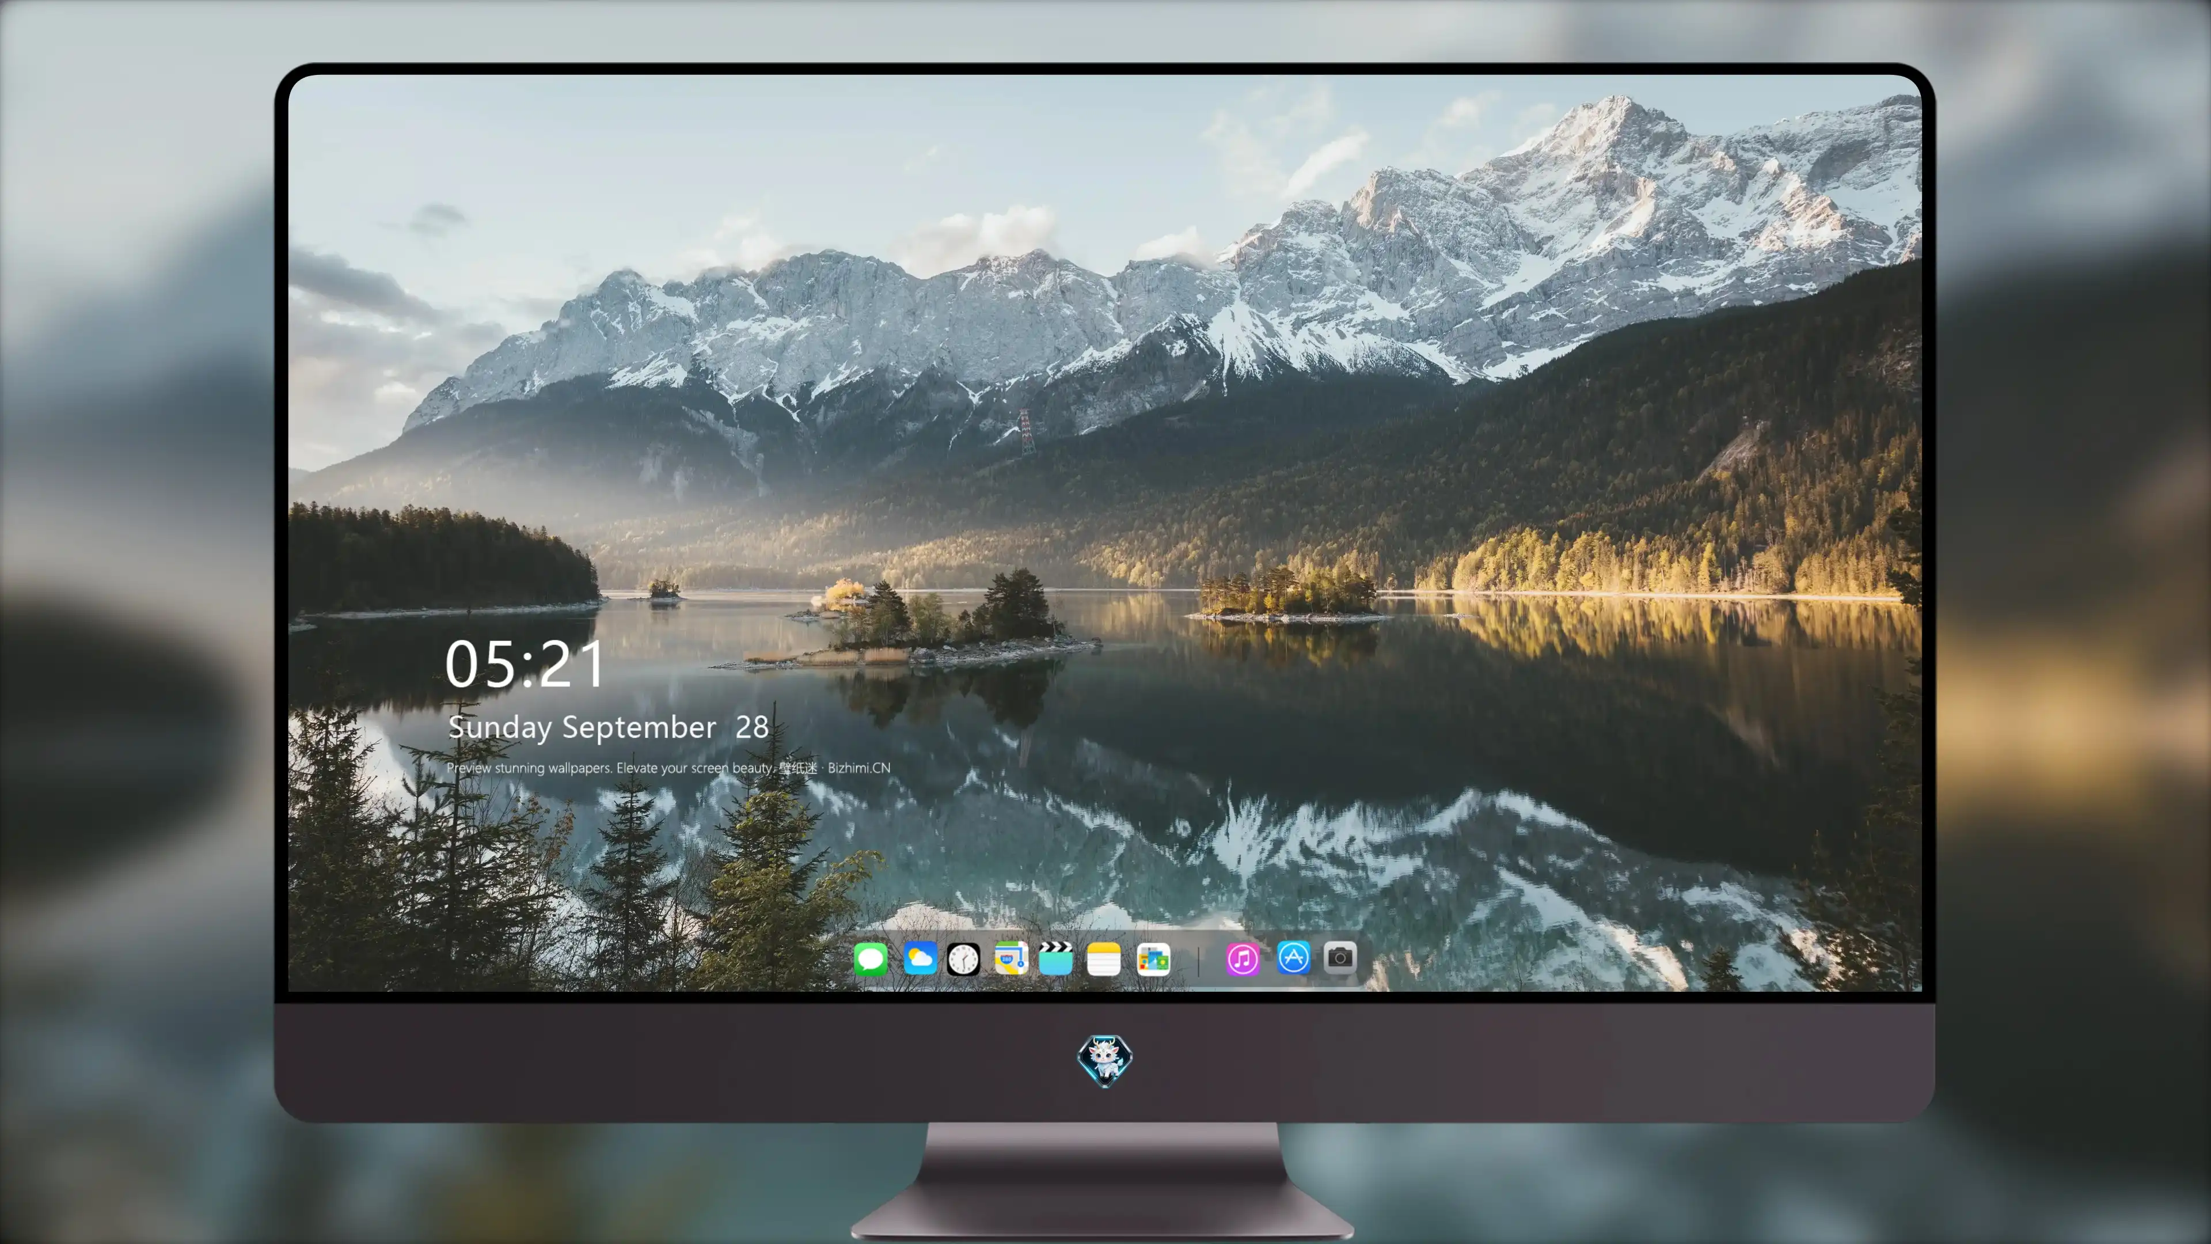2211x1244 pixels.
Task: Open the Videos clapperboard app in the dock
Action: (x=1056, y=958)
